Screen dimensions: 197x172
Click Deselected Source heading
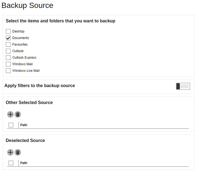pos(25,140)
